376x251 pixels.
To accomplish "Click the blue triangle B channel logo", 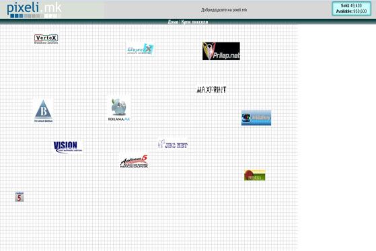I will tap(43, 111).
